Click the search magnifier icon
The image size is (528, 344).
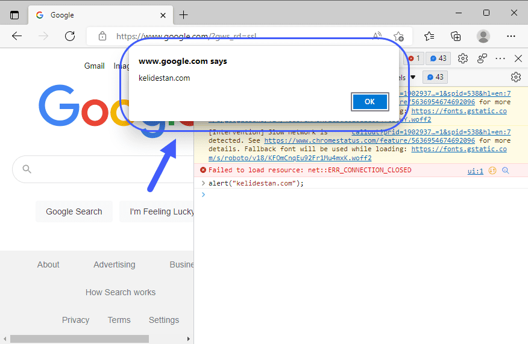coord(27,169)
